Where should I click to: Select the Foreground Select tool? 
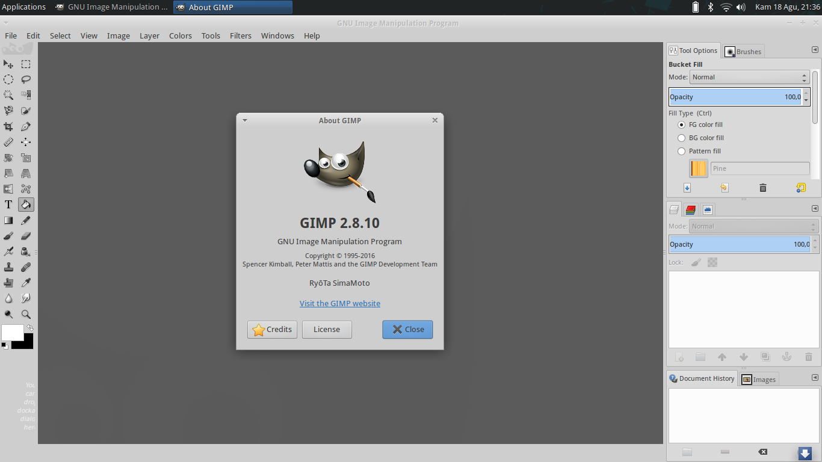tap(26, 111)
